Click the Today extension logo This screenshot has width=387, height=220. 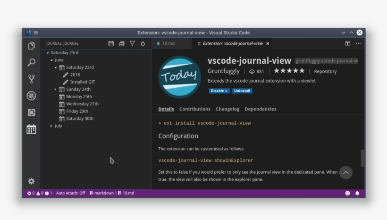pos(179,77)
